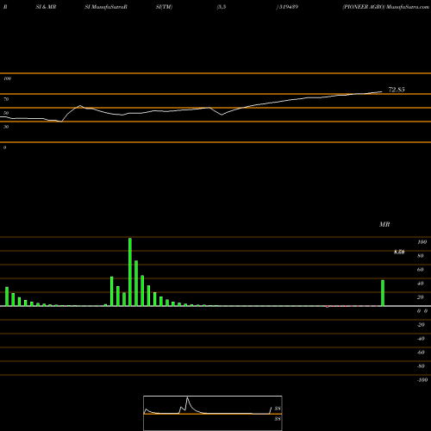
Task: Click the 519439 stock code text
Action: [289, 7]
